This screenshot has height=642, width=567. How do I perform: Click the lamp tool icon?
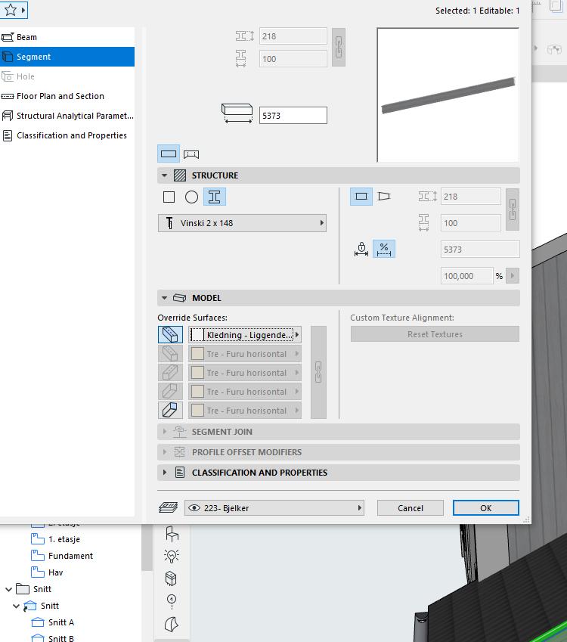click(x=172, y=557)
